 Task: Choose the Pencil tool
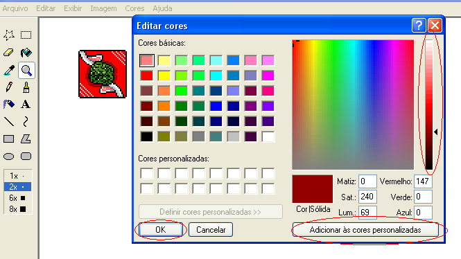point(9,87)
